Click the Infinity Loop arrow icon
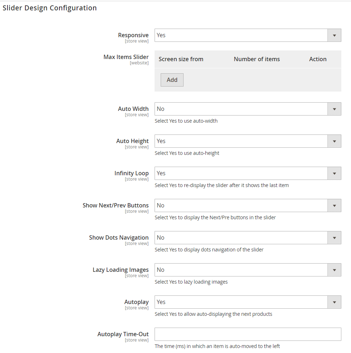Image resolution: width=351 pixels, height=353 pixels. (x=334, y=173)
